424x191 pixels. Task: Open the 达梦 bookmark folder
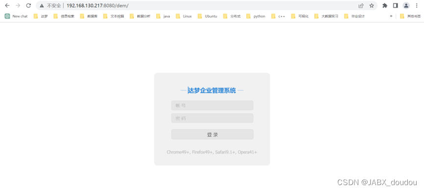41,16
